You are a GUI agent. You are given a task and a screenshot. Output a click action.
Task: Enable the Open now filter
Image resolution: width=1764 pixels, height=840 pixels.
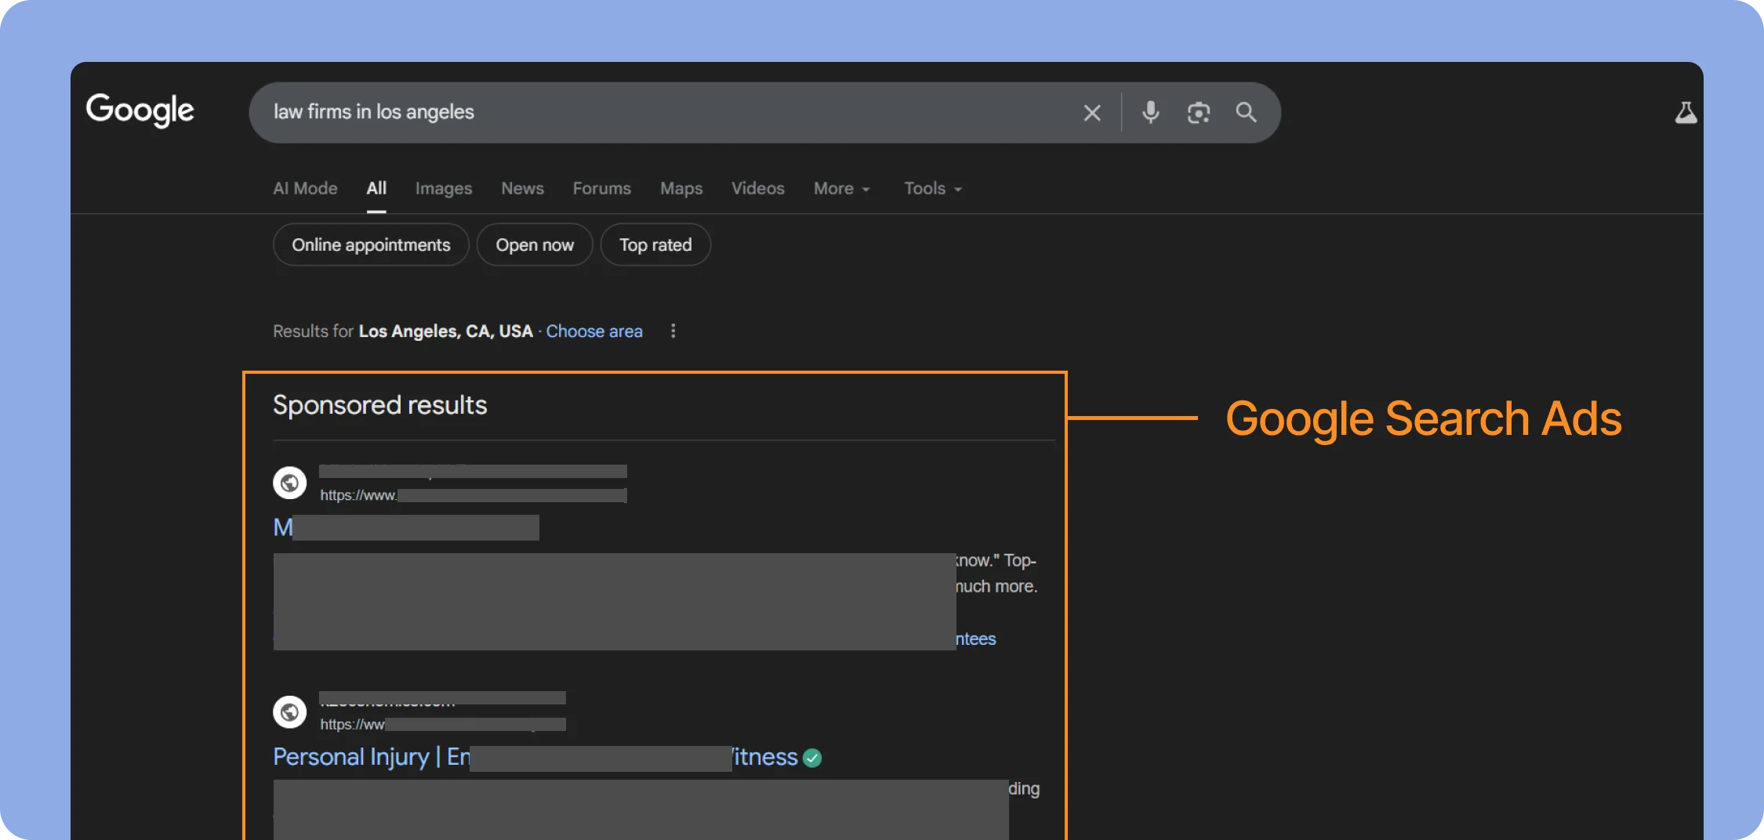point(535,244)
